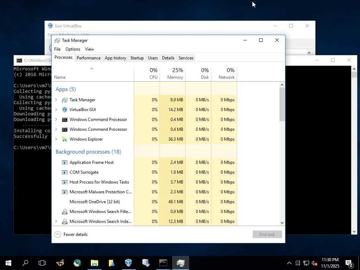Open the View menu in Task Manager
The width and height of the screenshot is (360, 270).
click(x=89, y=49)
